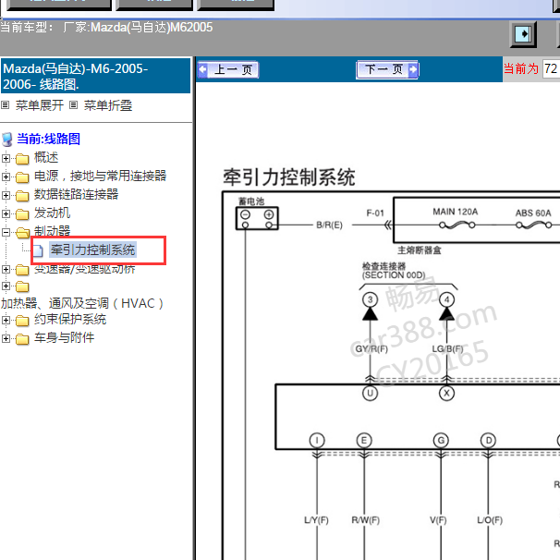Click the F-01 connector label
Image resolution: width=560 pixels, height=560 pixels.
(x=375, y=213)
